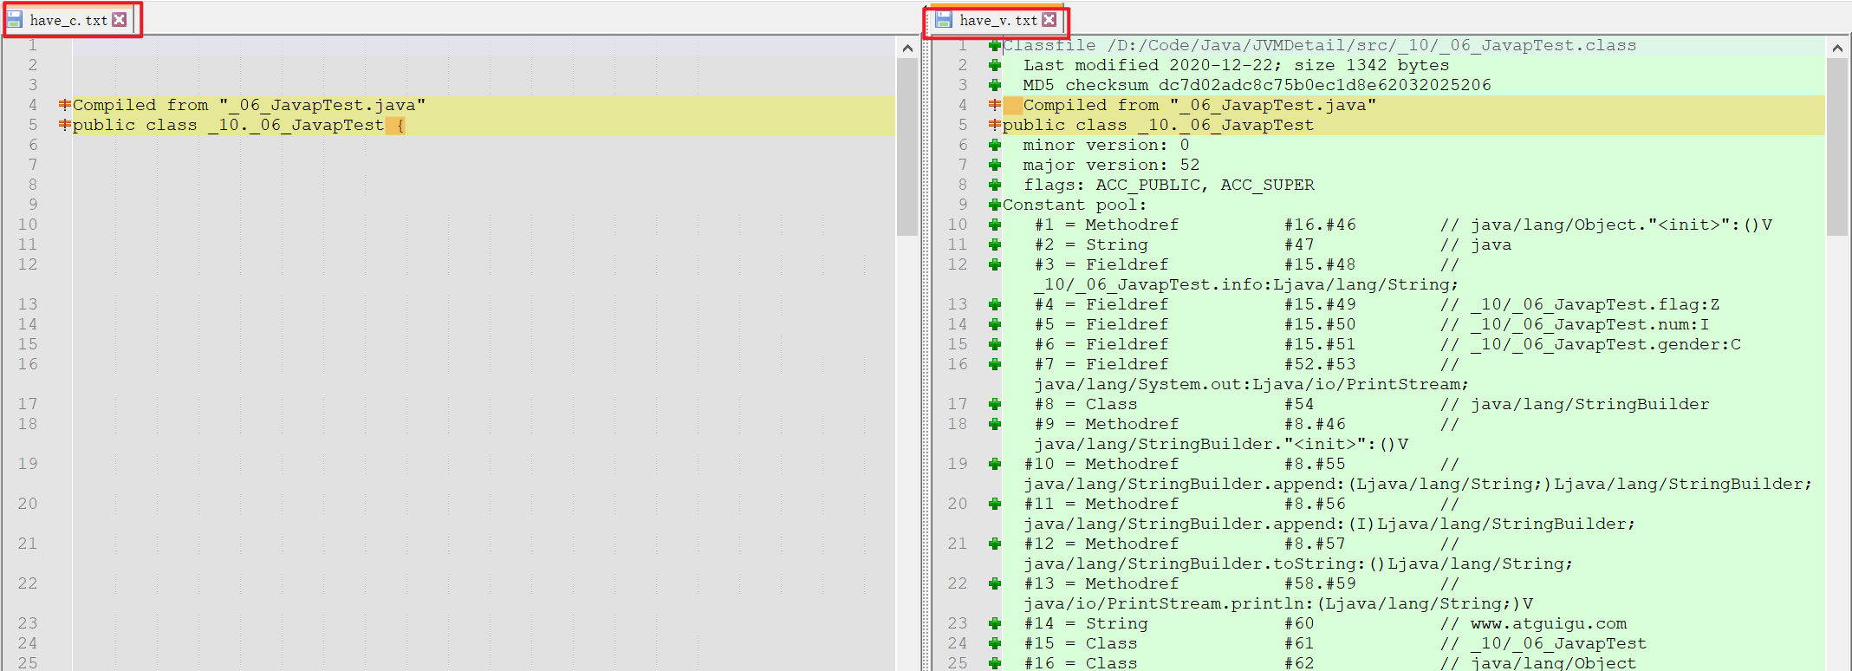Viewport: 1852px width, 671px height.
Task: Click the added-line marker beside '#9 = Methodref'
Action: tap(995, 424)
